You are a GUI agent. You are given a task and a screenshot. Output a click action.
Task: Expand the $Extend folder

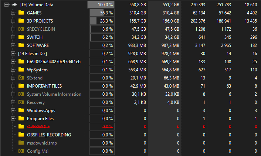click(13, 78)
